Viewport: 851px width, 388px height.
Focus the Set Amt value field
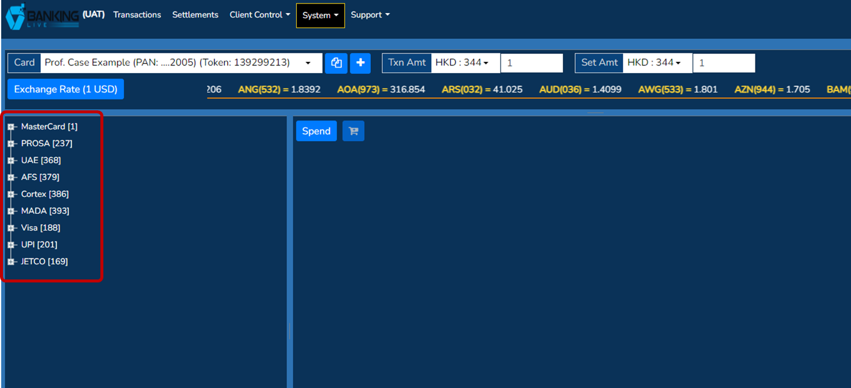pyautogui.click(x=724, y=63)
